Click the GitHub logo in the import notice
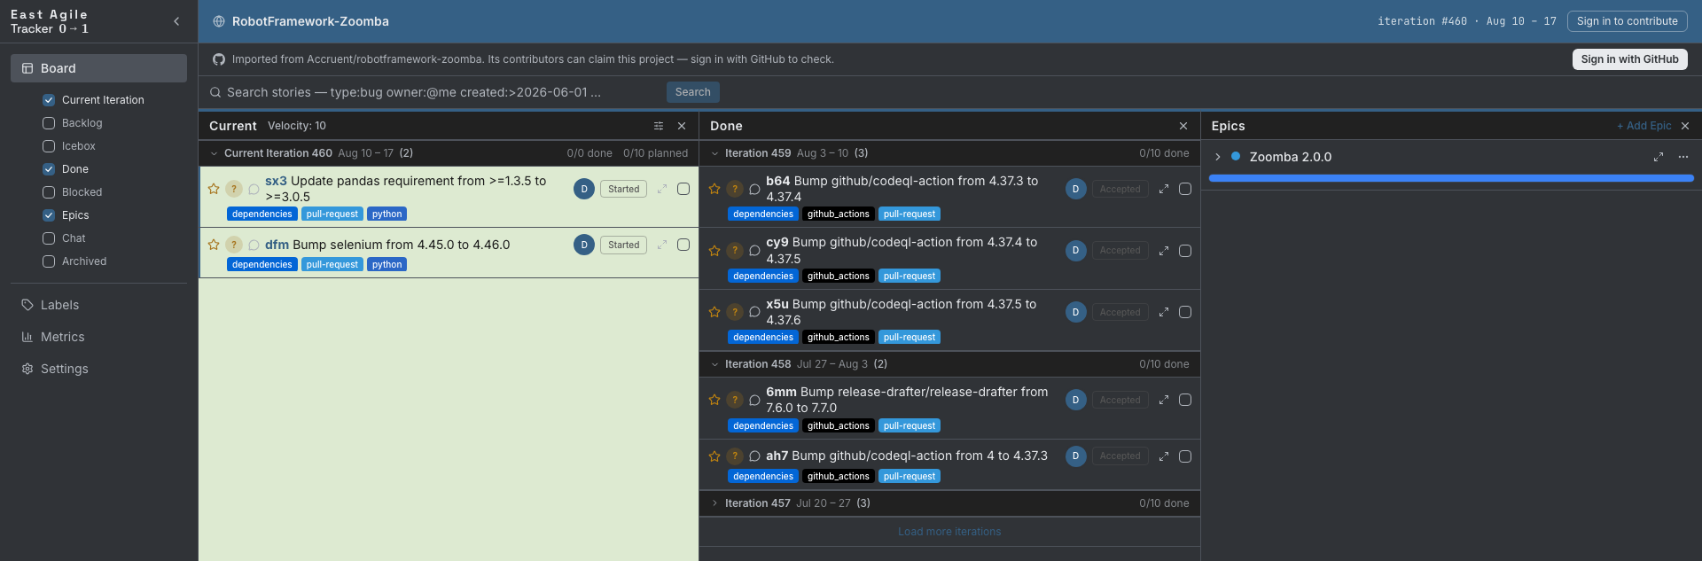Viewport: 1702px width, 561px height. pyautogui.click(x=219, y=59)
